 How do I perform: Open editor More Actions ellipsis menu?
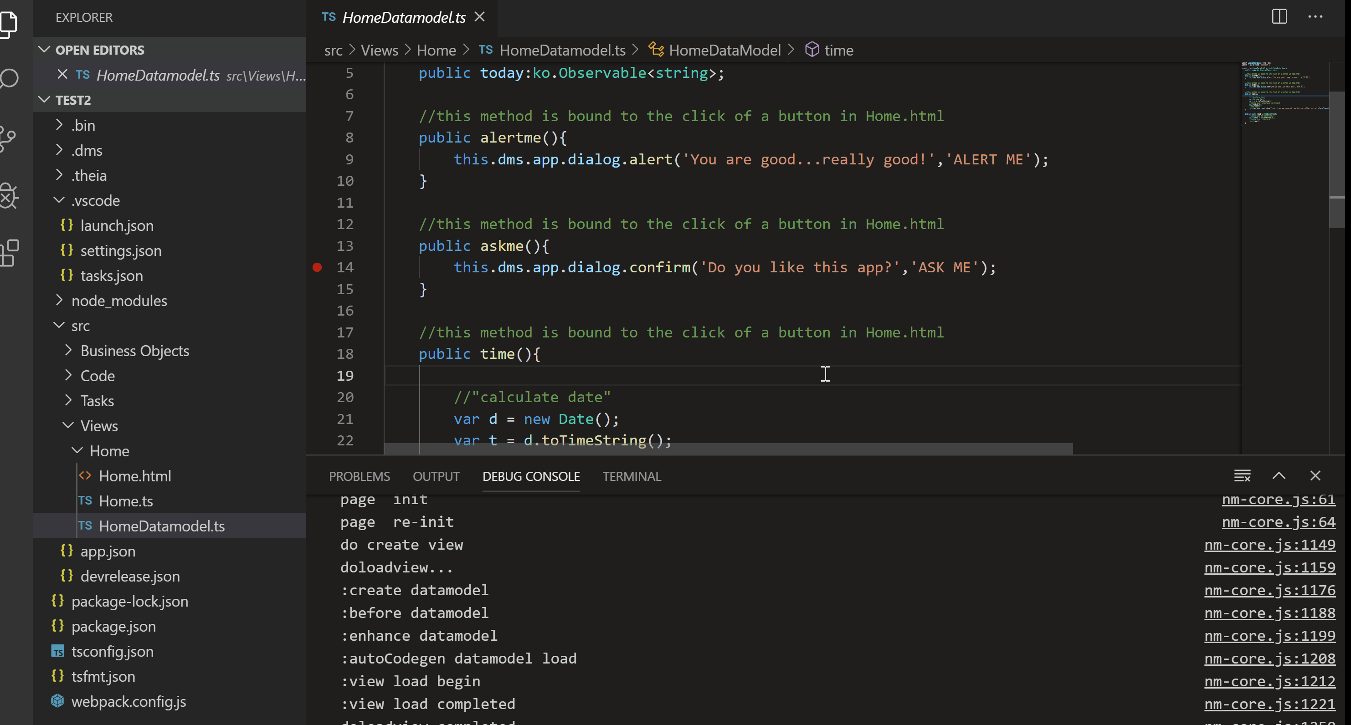[1315, 17]
